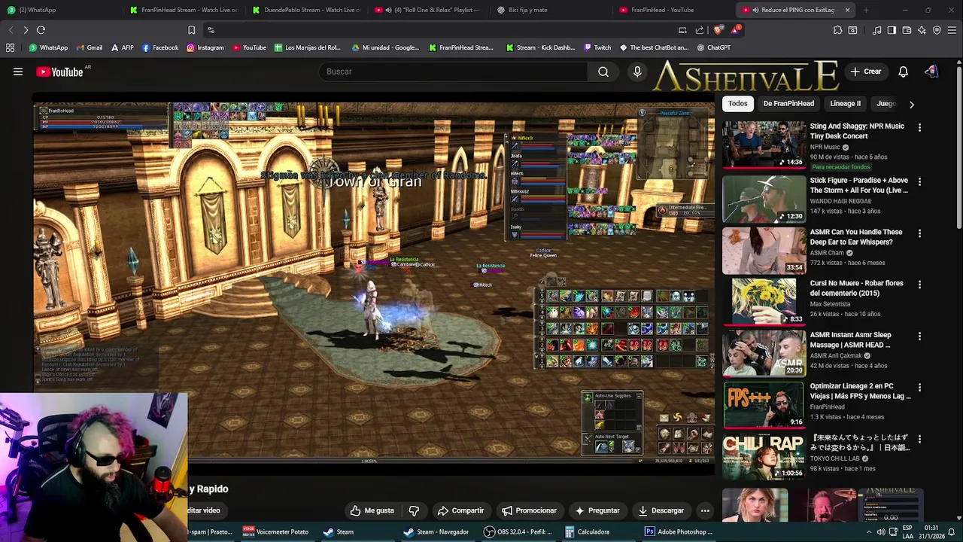Open Instagram bookmark
The image size is (963, 542).
click(x=205, y=47)
